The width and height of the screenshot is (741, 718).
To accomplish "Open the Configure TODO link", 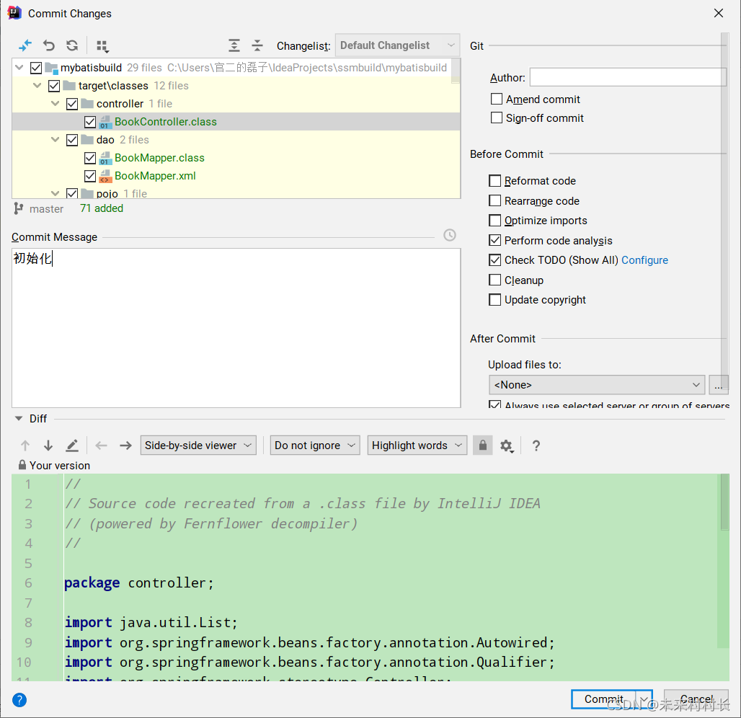I will click(x=644, y=260).
